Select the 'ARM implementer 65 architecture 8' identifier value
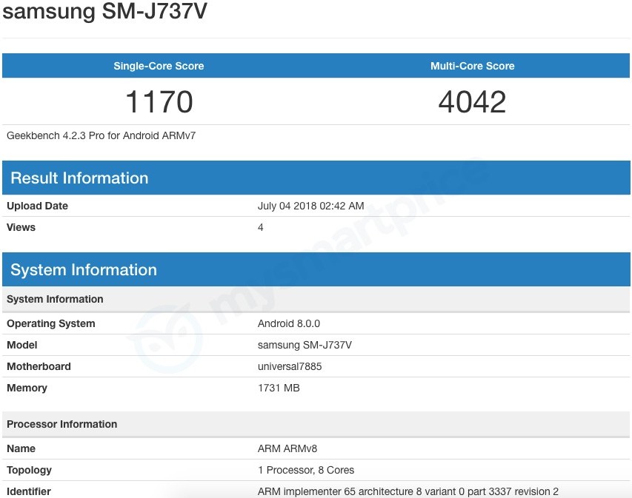Screen dimensions: 632x498 point(408,491)
